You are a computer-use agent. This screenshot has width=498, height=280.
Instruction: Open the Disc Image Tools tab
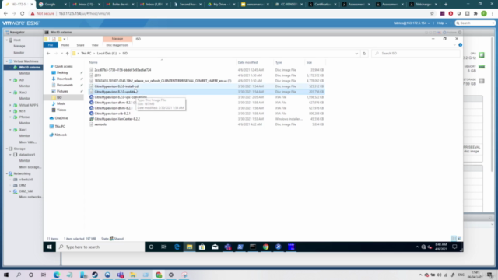click(117, 45)
